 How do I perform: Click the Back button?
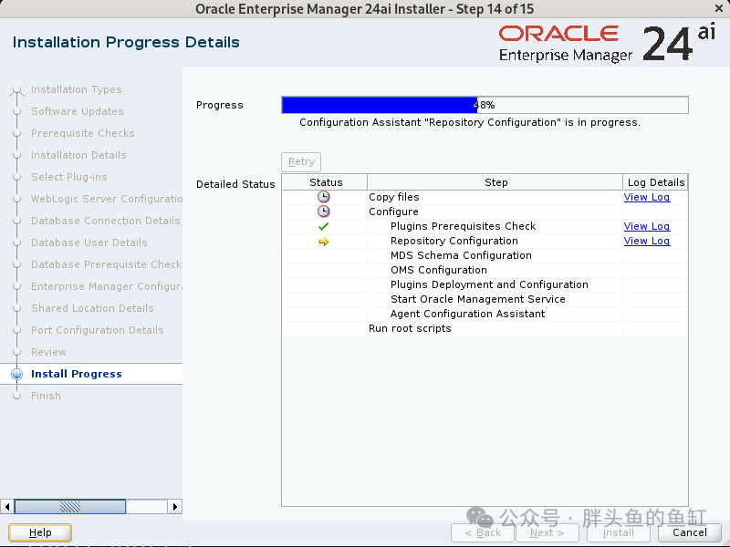click(483, 532)
